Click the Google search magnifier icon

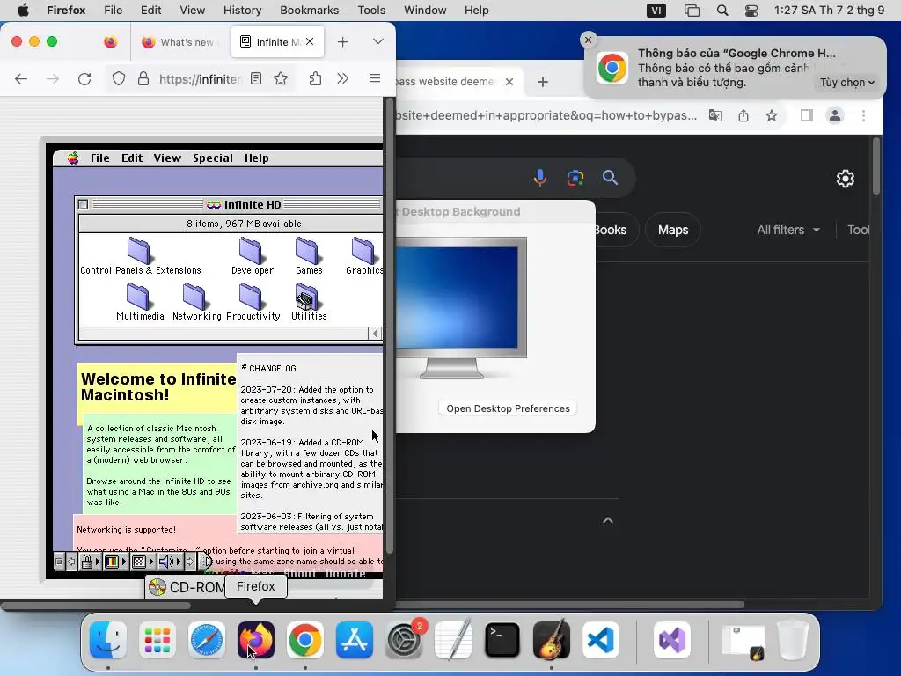pos(611,178)
